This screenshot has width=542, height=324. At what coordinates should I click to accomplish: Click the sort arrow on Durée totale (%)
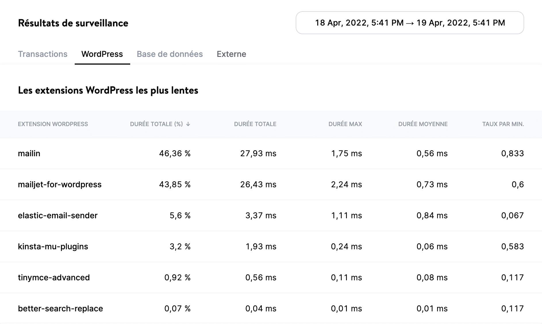(x=188, y=124)
